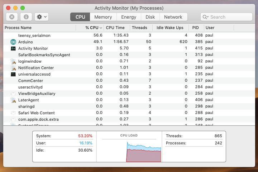Switch to the CPU tab
The image size is (258, 172).
tap(80, 17)
